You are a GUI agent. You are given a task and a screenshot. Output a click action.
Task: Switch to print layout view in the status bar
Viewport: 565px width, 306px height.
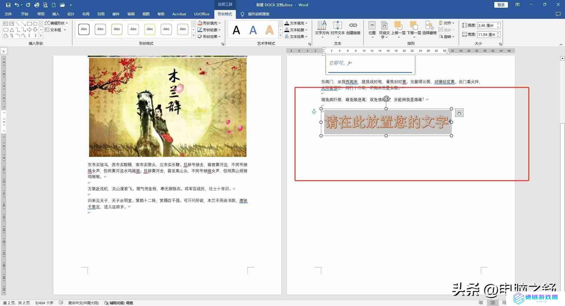coord(493,303)
